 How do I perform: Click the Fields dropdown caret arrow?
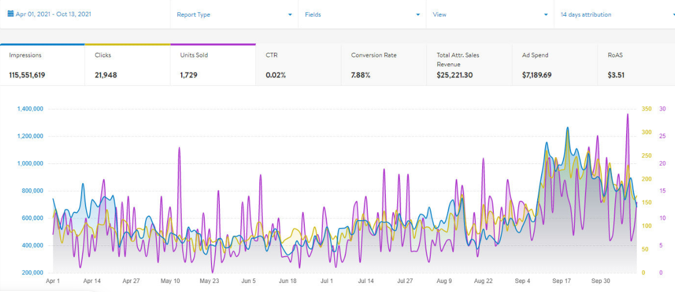point(418,15)
